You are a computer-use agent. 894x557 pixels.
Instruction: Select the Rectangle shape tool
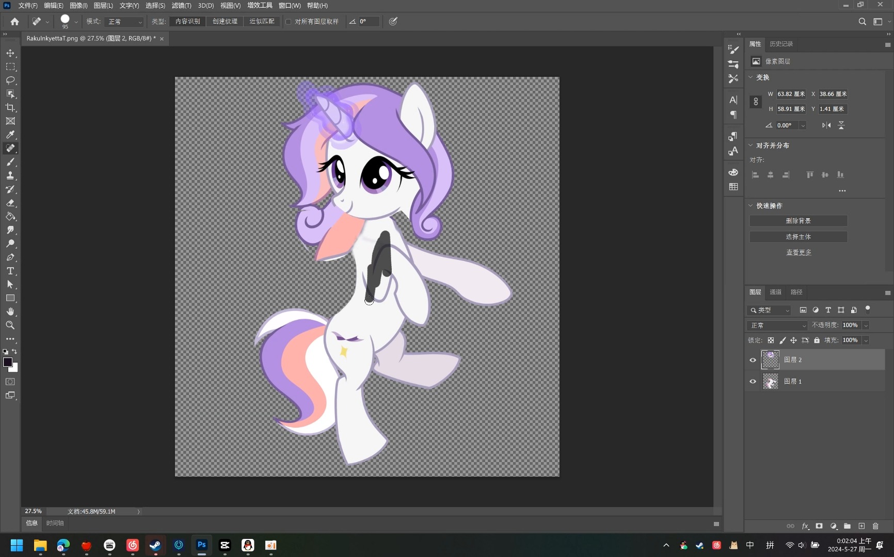point(10,298)
